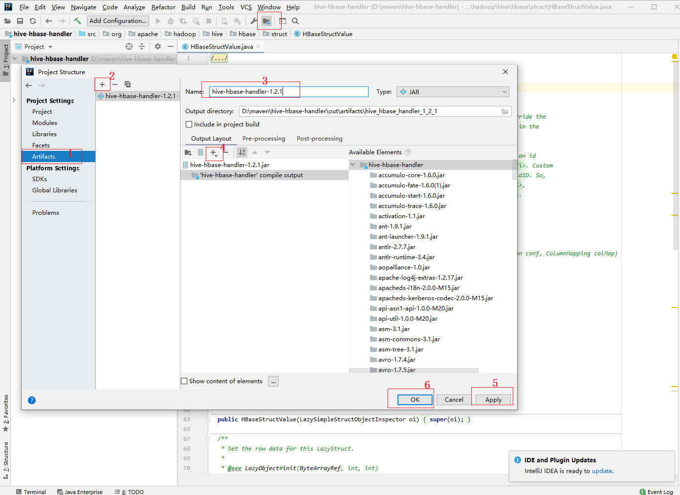Click the Project Settings wrench icon in toolbar
Image resolution: width=680 pixels, height=495 pixels.
pos(254,21)
